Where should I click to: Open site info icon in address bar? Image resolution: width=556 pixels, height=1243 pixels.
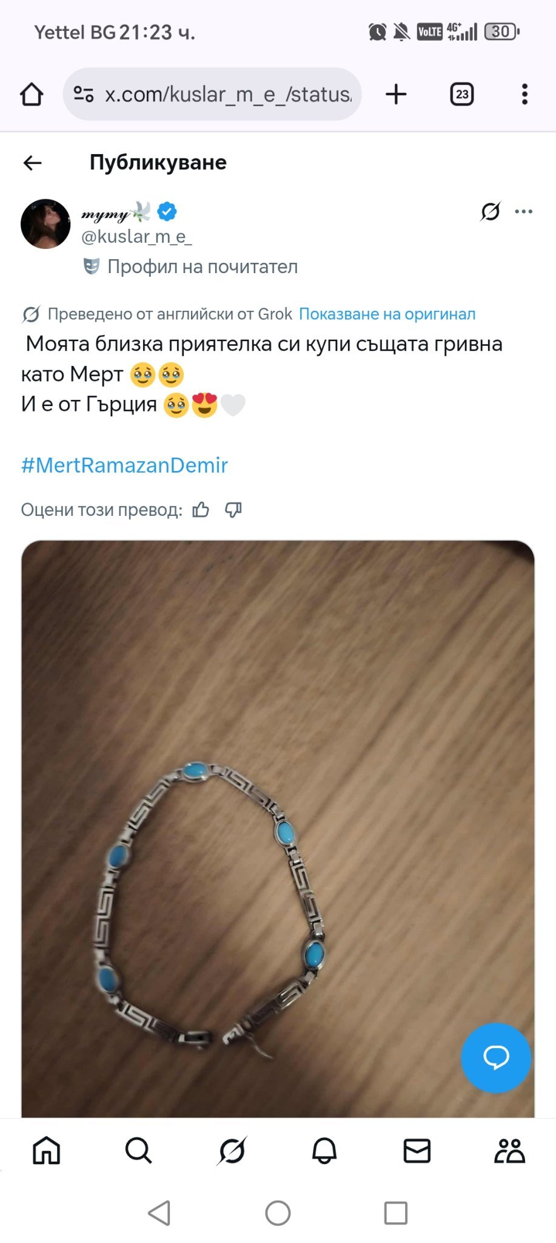point(83,94)
